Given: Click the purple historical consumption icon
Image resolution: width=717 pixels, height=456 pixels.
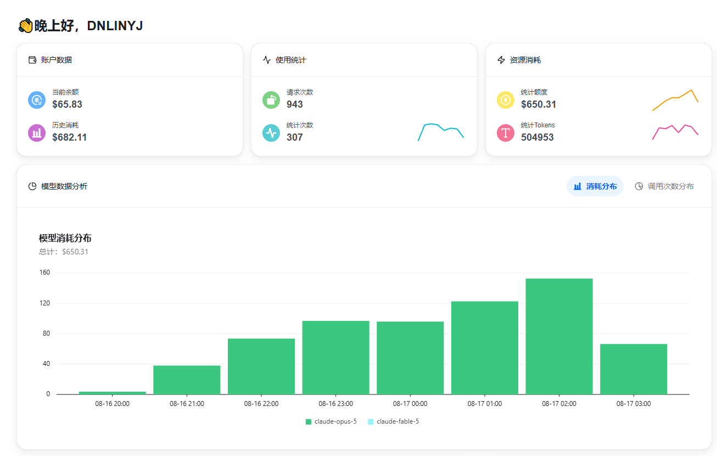Looking at the screenshot, I should click(x=37, y=133).
